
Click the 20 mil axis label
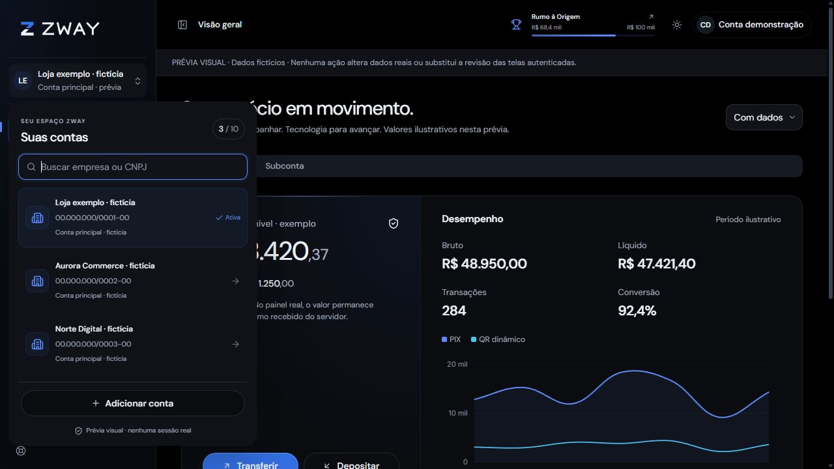[457, 364]
